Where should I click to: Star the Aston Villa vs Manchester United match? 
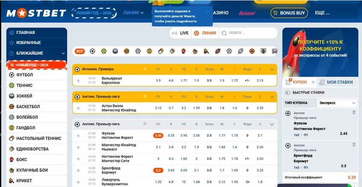[78, 108]
